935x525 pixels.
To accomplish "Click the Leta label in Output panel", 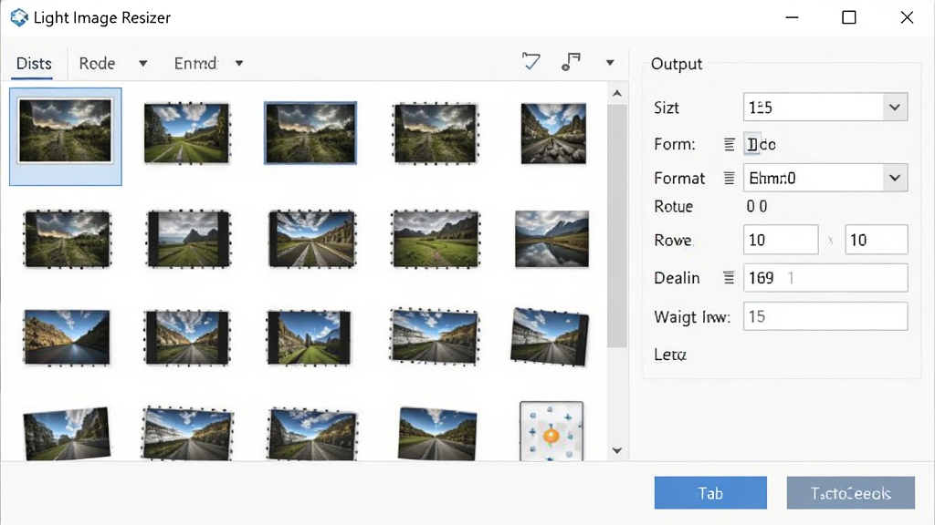I will pos(670,355).
